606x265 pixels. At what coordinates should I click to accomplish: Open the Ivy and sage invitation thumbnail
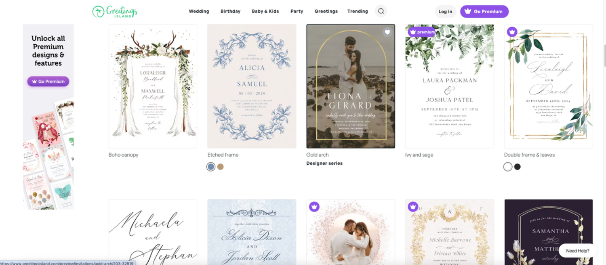(449, 86)
